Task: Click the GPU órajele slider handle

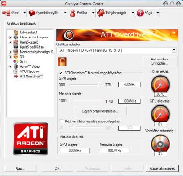Action: click(100, 85)
